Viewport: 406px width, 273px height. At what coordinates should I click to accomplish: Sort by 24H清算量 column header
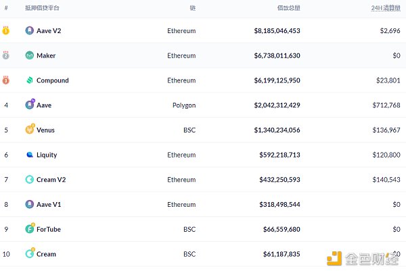coord(386,8)
